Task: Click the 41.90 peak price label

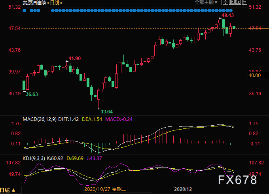Action: click(74, 58)
